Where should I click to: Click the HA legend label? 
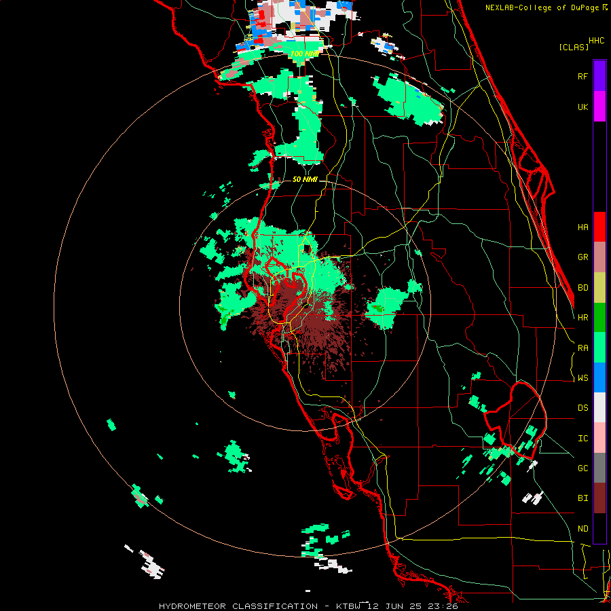click(582, 227)
